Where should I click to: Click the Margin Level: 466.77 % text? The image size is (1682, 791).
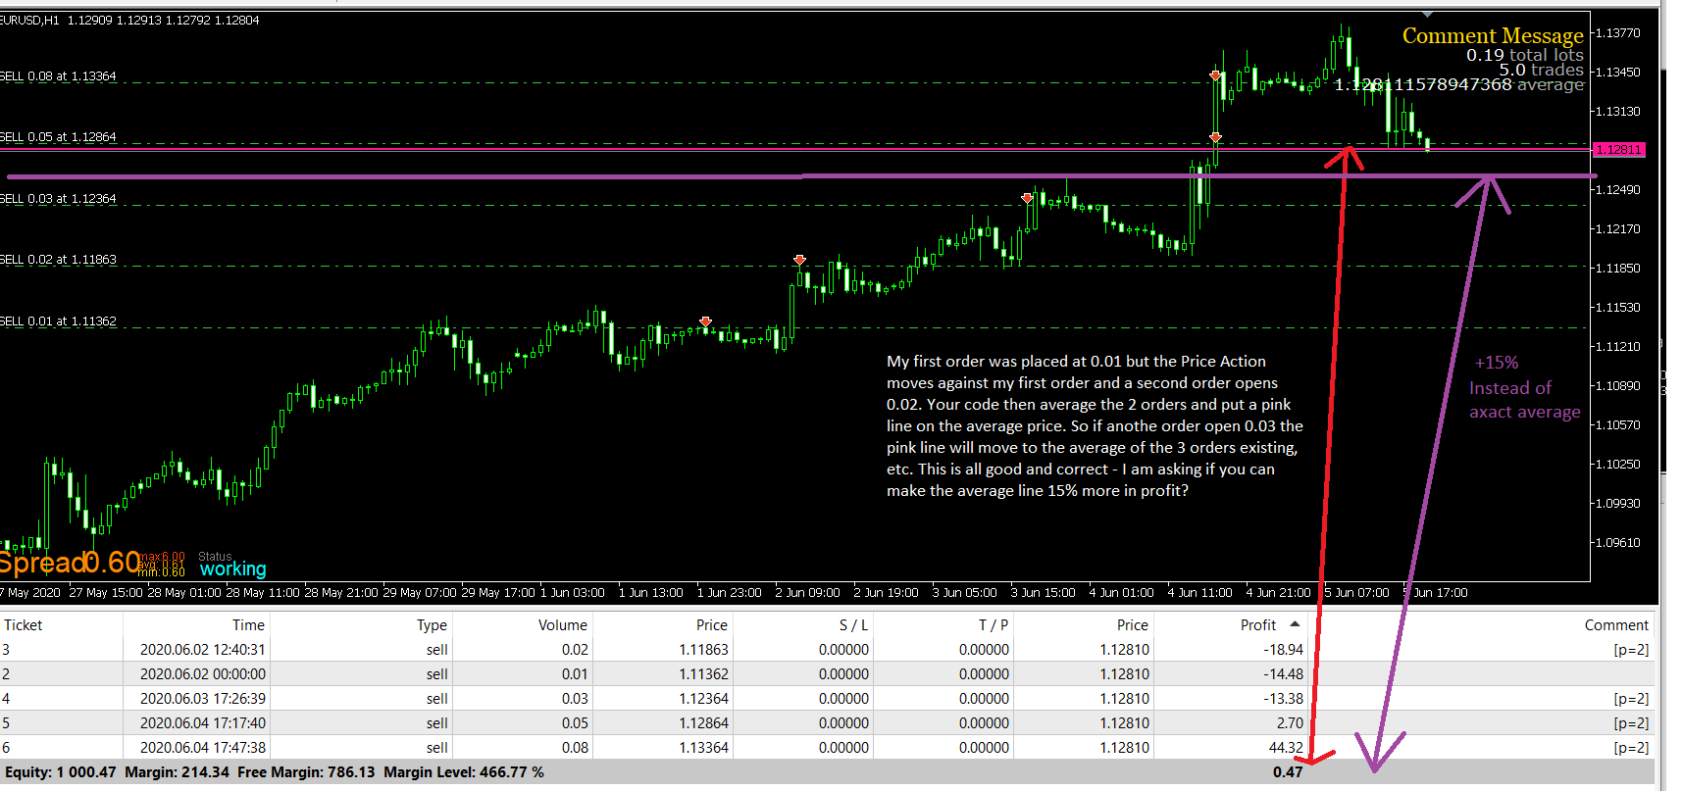[464, 772]
